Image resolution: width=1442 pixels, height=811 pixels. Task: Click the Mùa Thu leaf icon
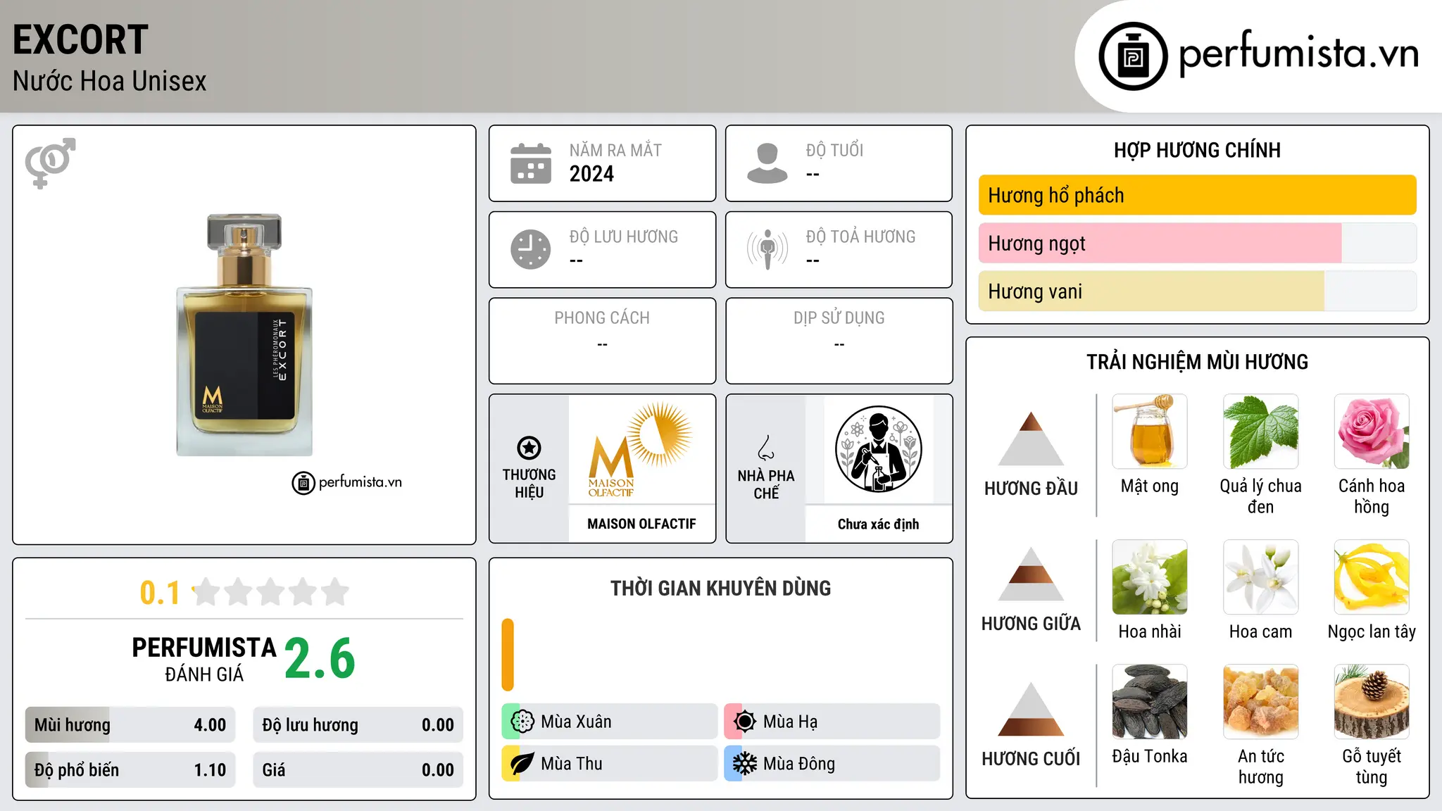click(x=522, y=764)
